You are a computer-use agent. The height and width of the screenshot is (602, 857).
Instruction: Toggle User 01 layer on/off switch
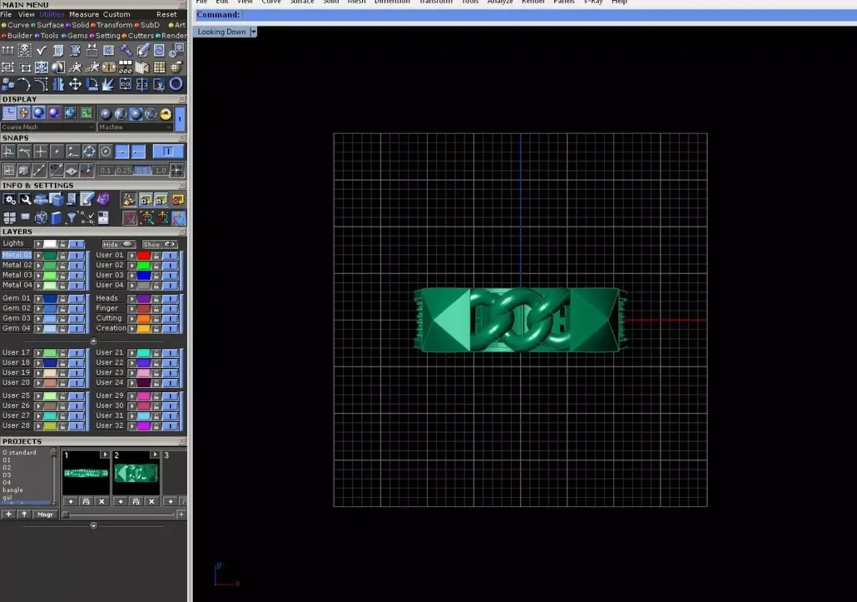point(170,256)
